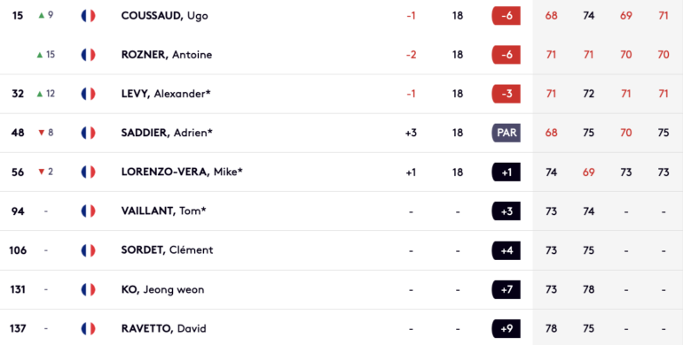The width and height of the screenshot is (683, 345).
Task: Click the red -3 total badge for LEVY
Action: click(x=506, y=94)
